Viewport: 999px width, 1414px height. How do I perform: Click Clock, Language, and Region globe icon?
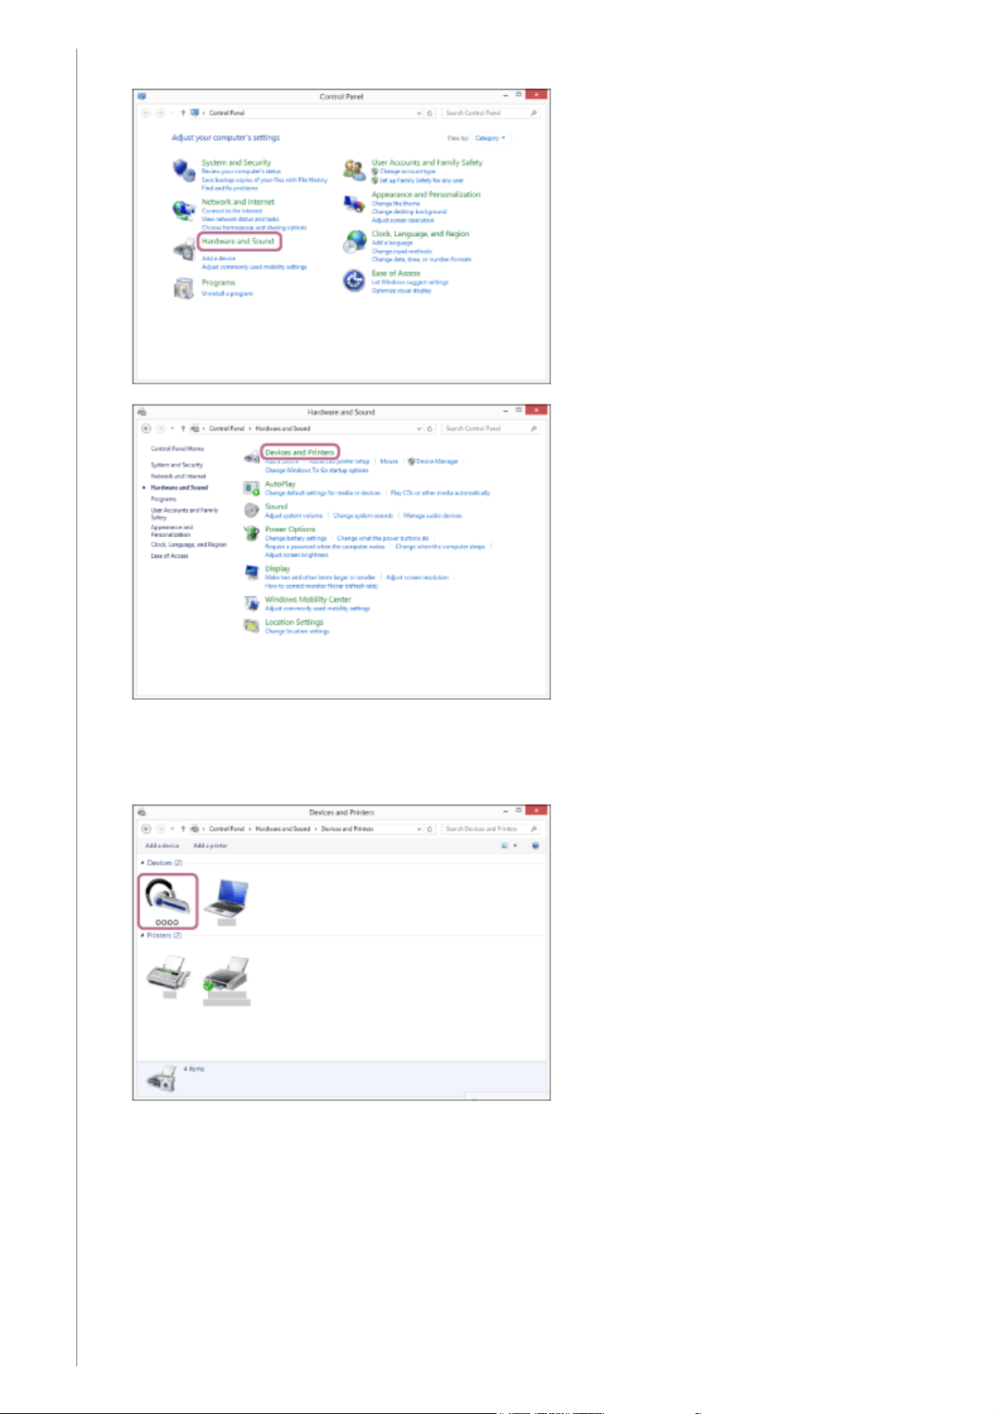[x=354, y=243]
